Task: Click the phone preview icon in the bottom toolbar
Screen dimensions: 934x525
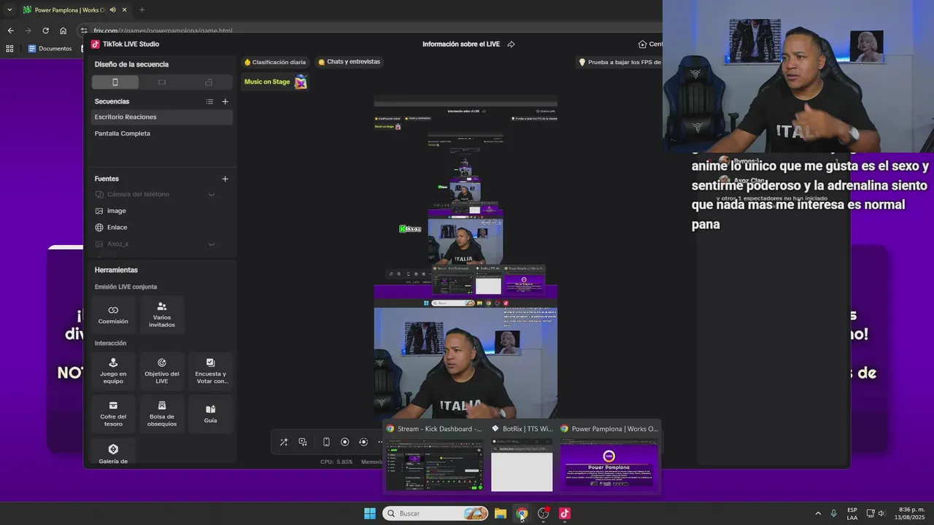Action: pyautogui.click(x=326, y=442)
